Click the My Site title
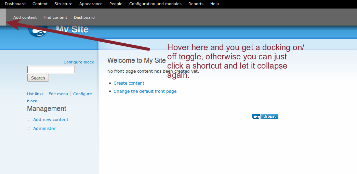Image resolution: width=357 pixels, height=174 pixels. point(72,29)
